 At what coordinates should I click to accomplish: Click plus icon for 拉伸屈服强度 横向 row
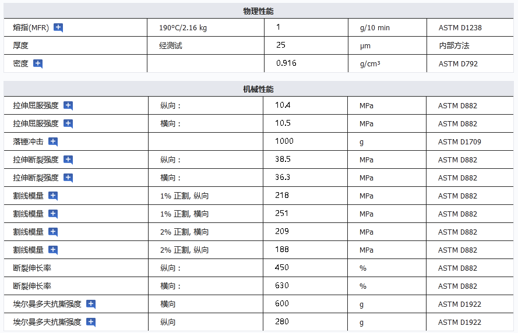pyautogui.click(x=68, y=123)
